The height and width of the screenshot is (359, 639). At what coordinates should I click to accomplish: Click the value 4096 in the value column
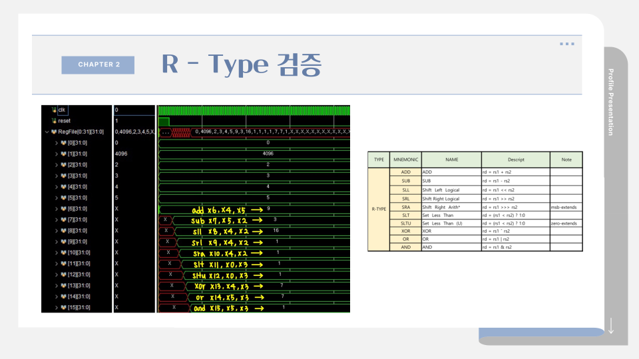coord(121,154)
